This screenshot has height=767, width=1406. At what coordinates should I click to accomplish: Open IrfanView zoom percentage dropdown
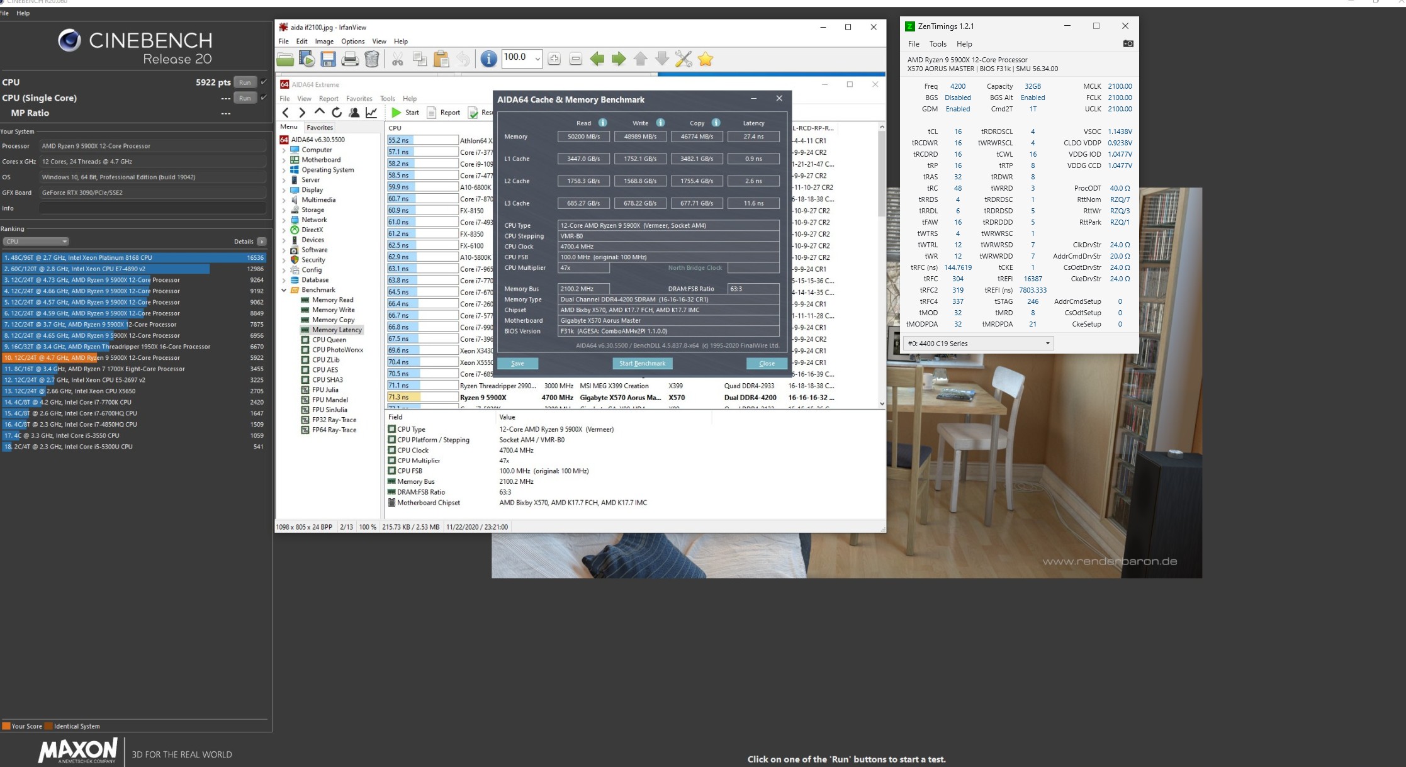pyautogui.click(x=537, y=59)
